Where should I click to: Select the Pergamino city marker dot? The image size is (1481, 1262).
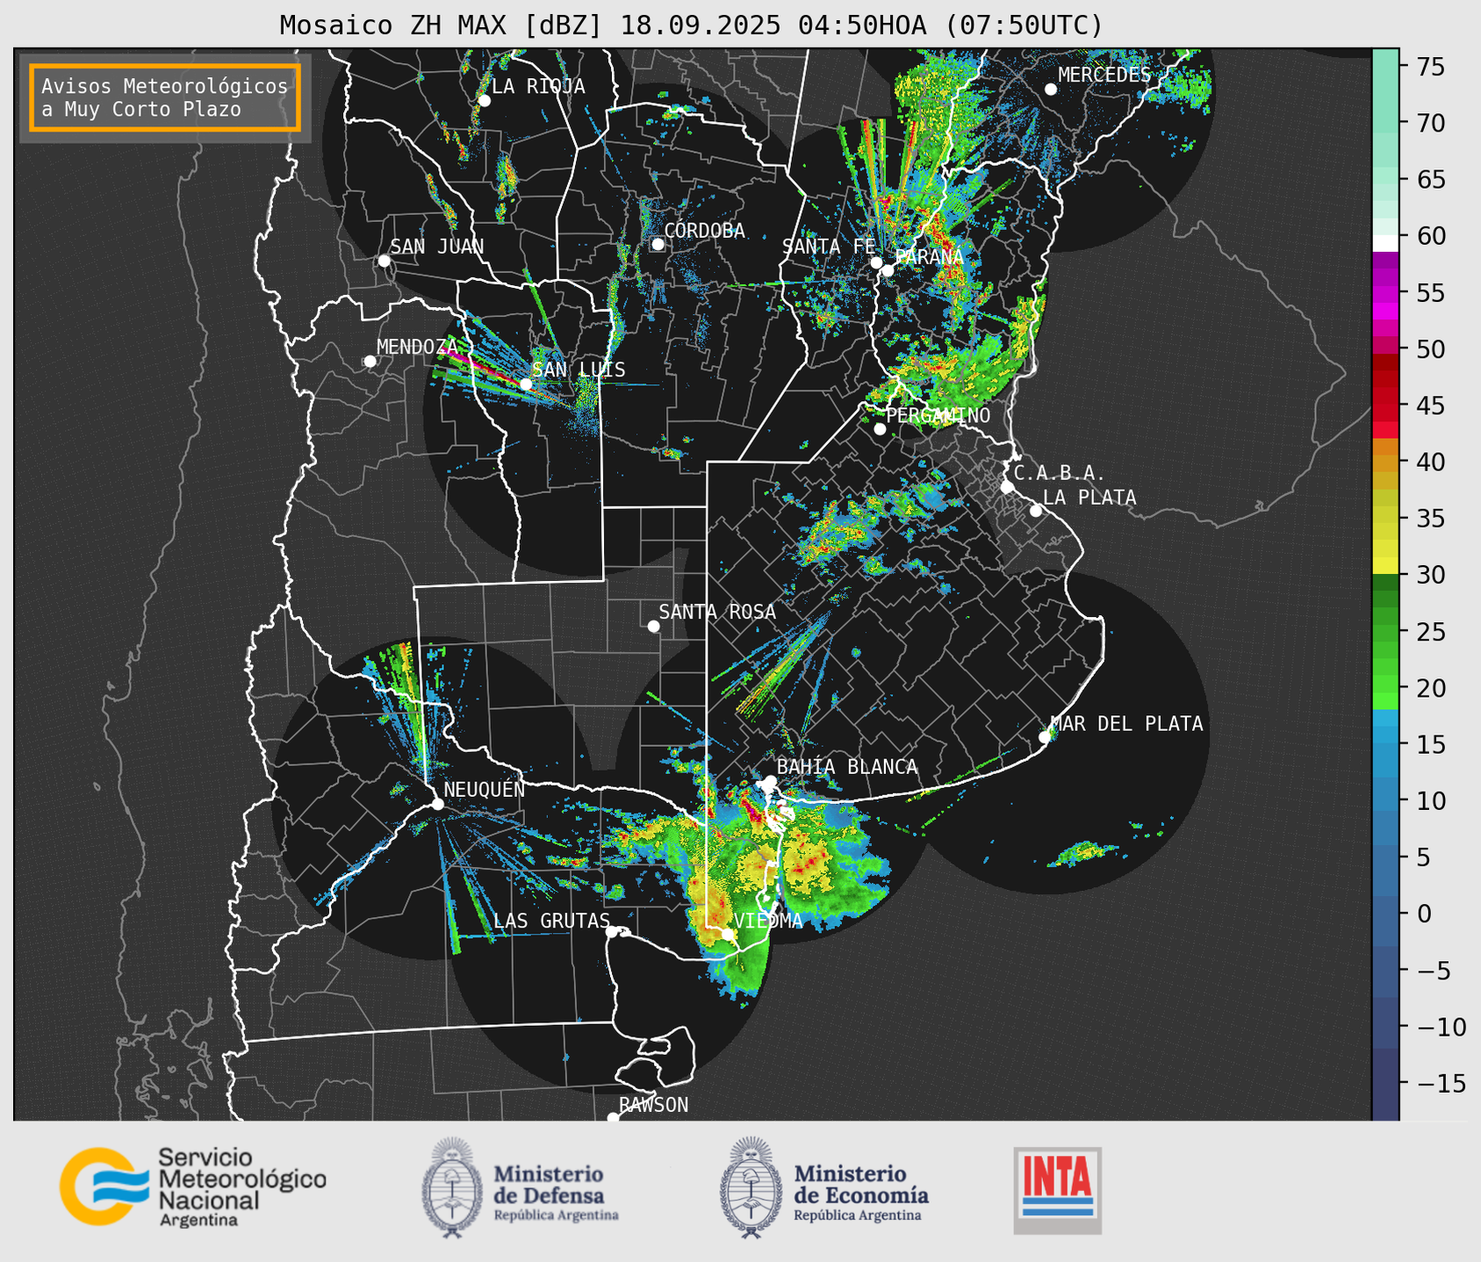(x=880, y=429)
